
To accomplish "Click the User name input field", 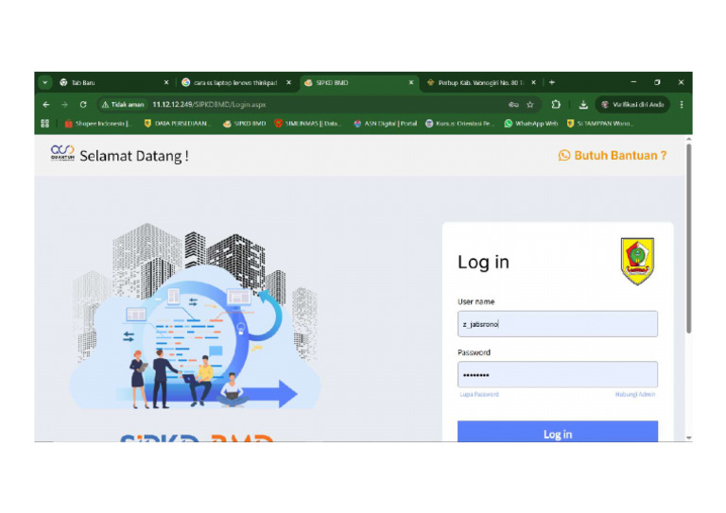I will pos(558,324).
